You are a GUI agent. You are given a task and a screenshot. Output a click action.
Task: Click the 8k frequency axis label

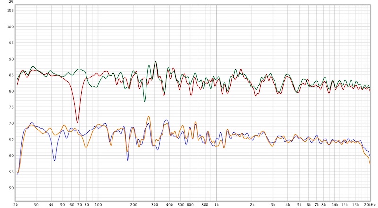point(323,205)
